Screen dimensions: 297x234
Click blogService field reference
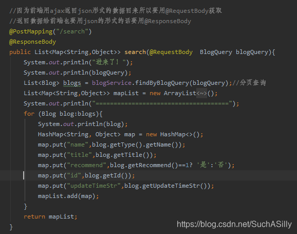coord(112,83)
